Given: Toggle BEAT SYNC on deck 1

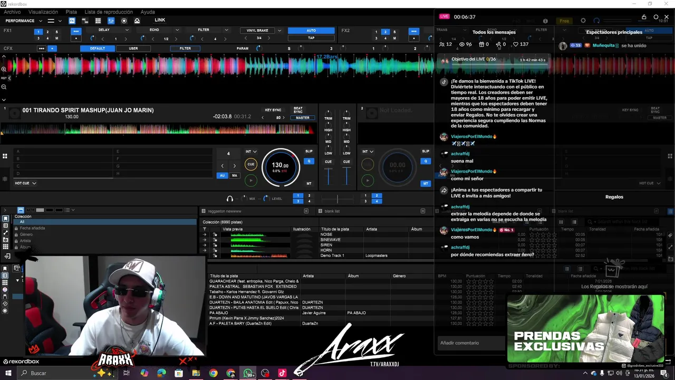Looking at the screenshot, I should (298, 110).
